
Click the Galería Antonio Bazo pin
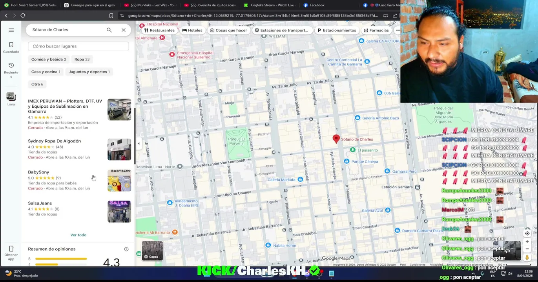coord(357,118)
